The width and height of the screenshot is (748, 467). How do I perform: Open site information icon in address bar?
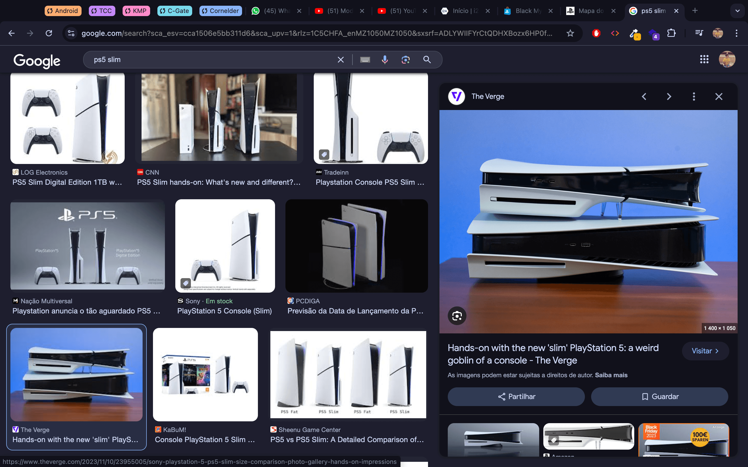pyautogui.click(x=71, y=33)
